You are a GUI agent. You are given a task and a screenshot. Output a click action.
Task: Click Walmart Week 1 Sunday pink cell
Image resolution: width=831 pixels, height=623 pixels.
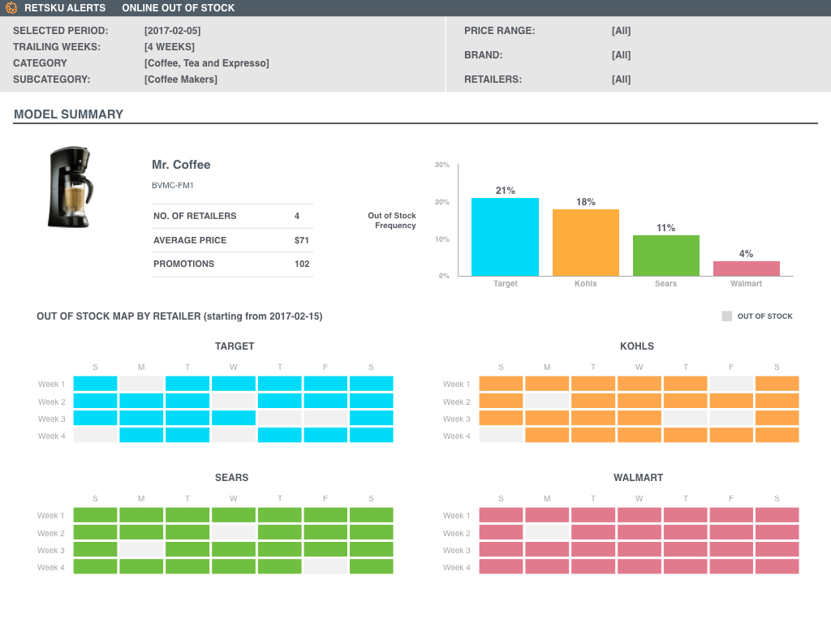coord(501,515)
